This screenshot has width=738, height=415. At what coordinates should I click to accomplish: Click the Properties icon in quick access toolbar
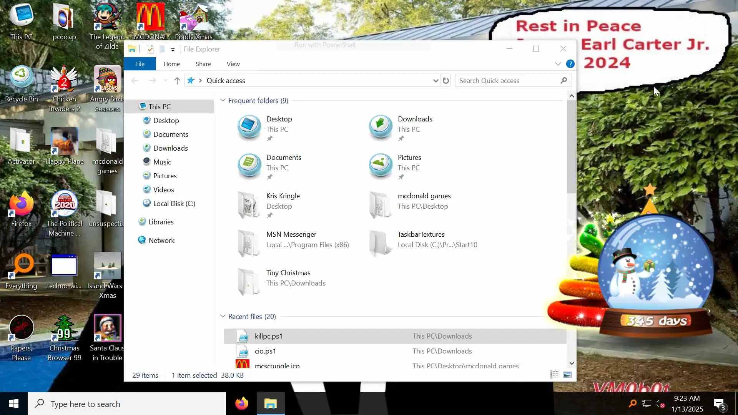(150, 49)
